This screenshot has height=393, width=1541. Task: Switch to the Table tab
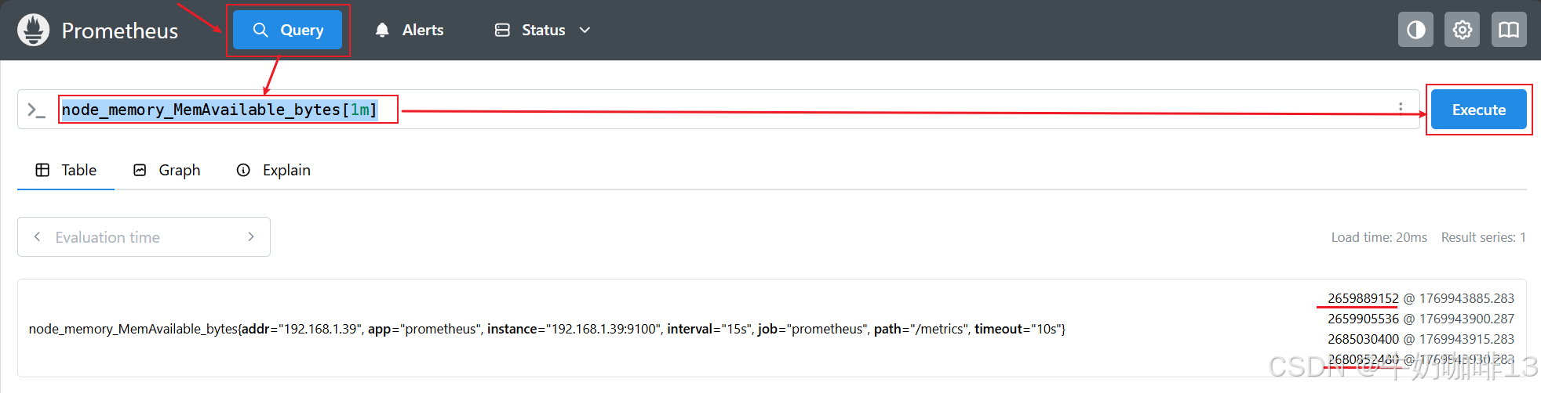coord(66,170)
